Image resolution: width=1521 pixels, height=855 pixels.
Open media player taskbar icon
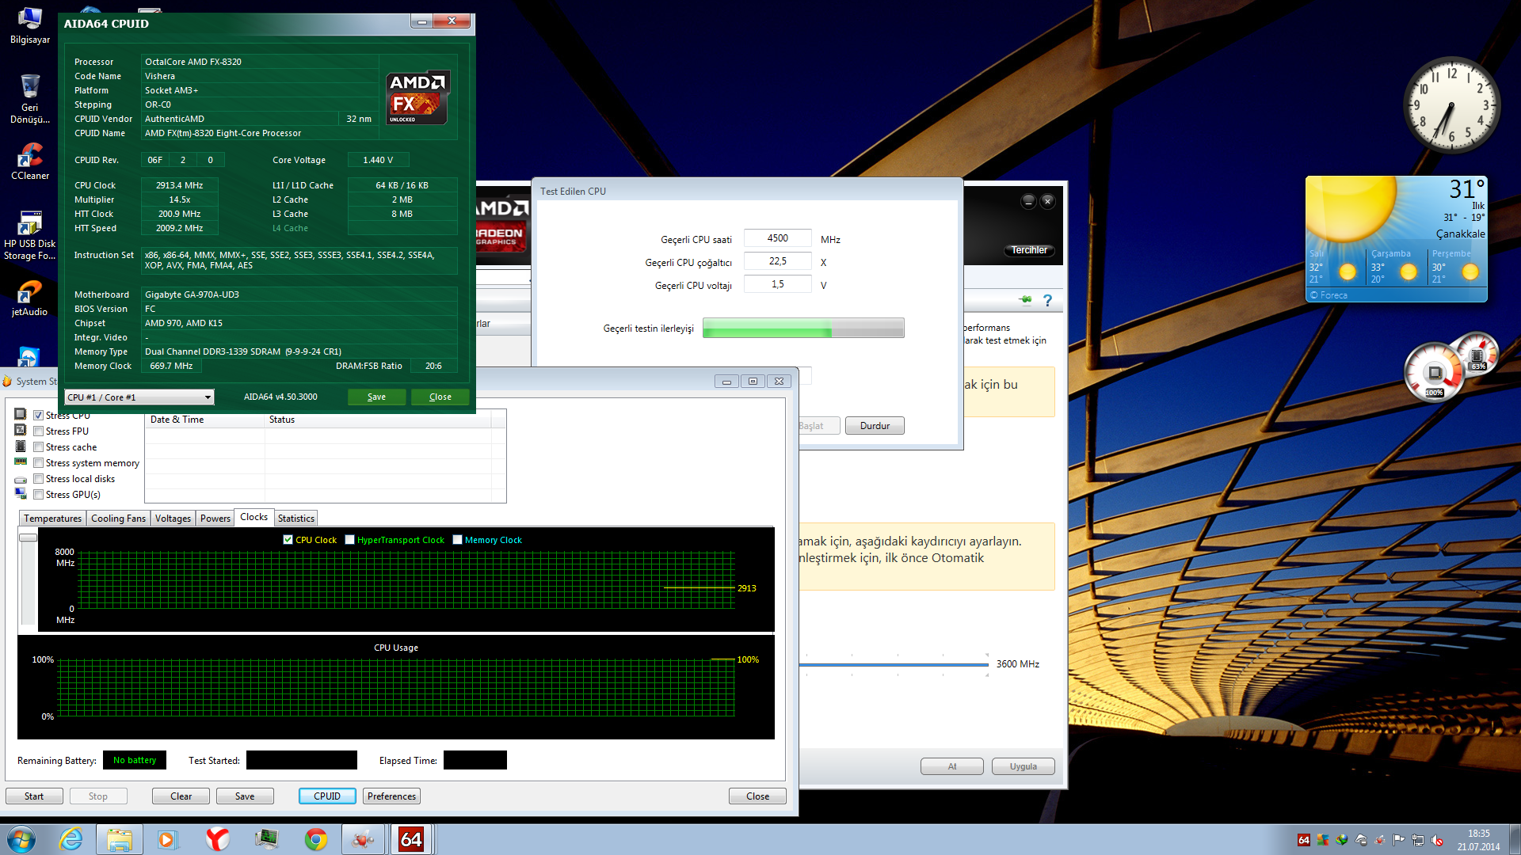(x=167, y=839)
